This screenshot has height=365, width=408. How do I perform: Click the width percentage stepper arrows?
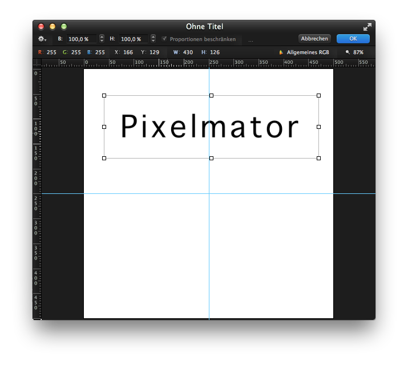pyautogui.click(x=102, y=39)
